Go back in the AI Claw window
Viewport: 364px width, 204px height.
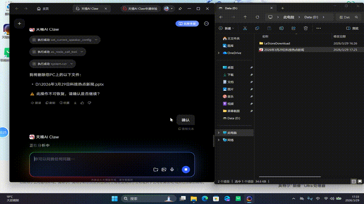click(17, 8)
